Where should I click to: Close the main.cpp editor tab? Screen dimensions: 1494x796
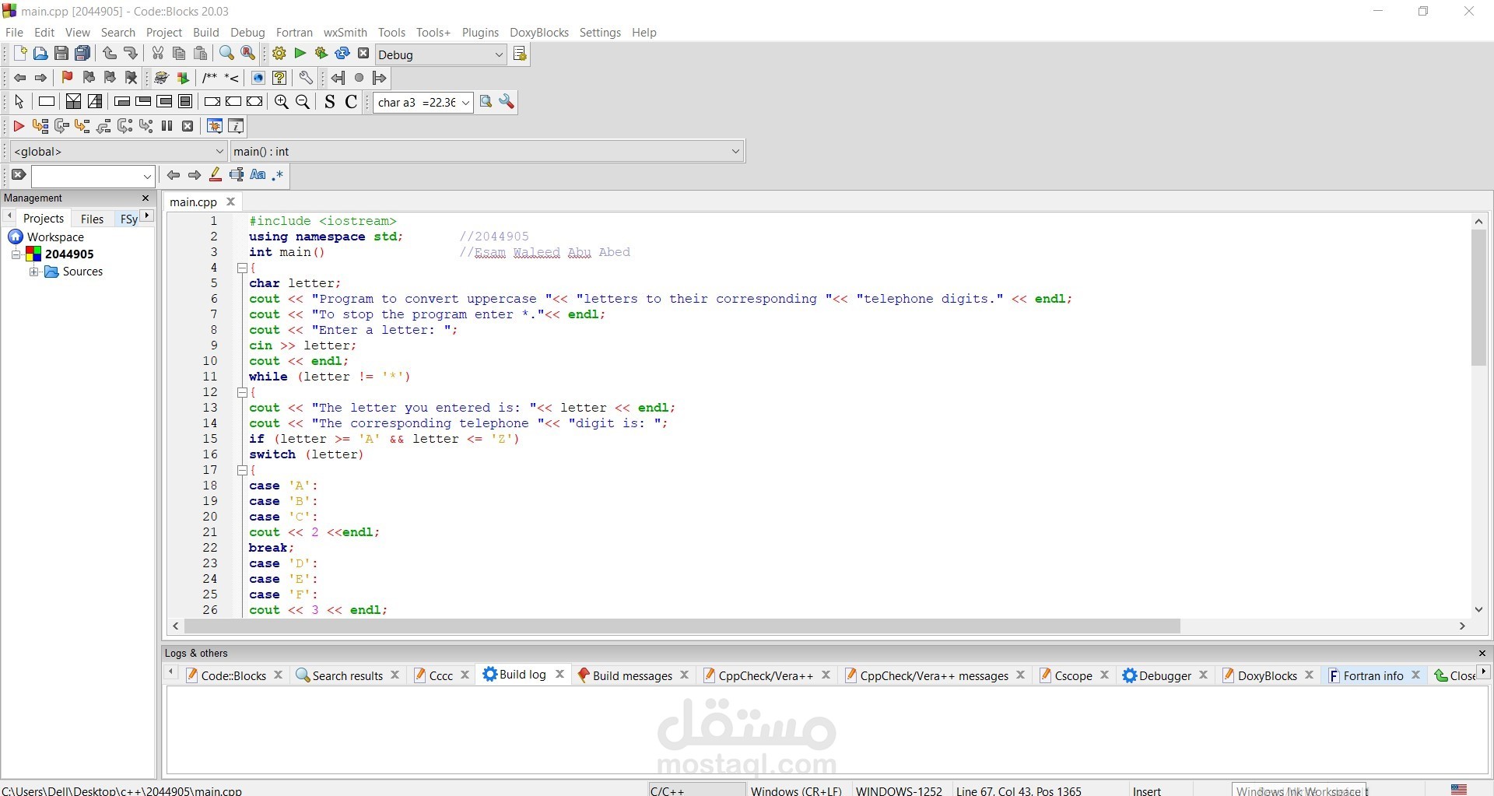[230, 202]
